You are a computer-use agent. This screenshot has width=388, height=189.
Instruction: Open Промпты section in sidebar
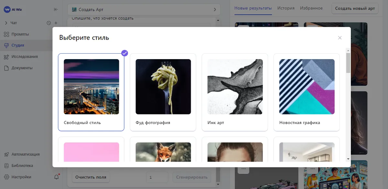(x=20, y=34)
